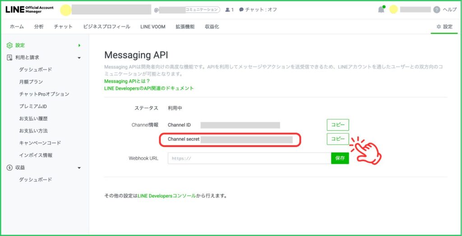Screen dimensions: 462x236
Task: Select お支払い方法 in the sidebar
Action: click(x=33, y=131)
